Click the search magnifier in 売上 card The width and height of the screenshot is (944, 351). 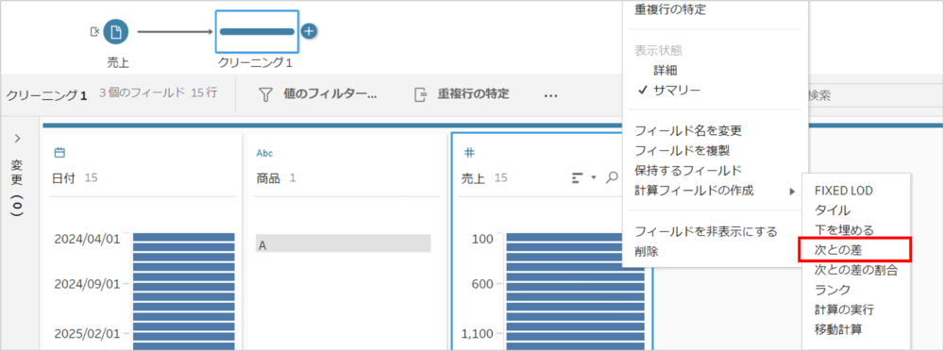(x=613, y=177)
